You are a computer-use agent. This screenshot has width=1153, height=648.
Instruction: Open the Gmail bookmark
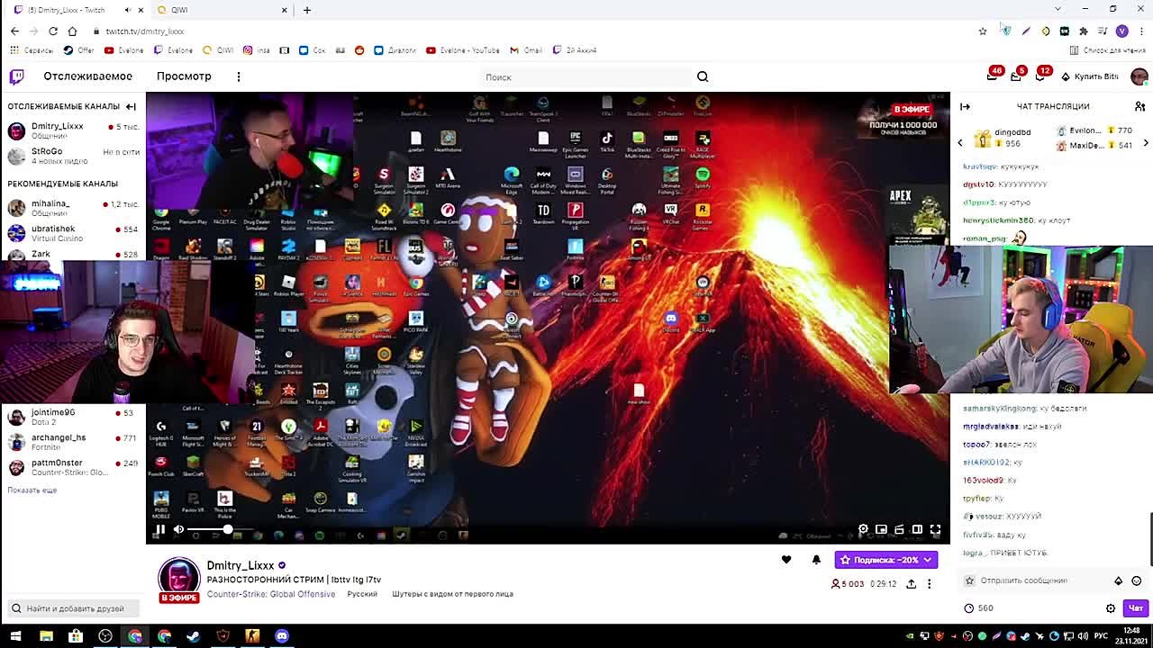click(x=526, y=50)
